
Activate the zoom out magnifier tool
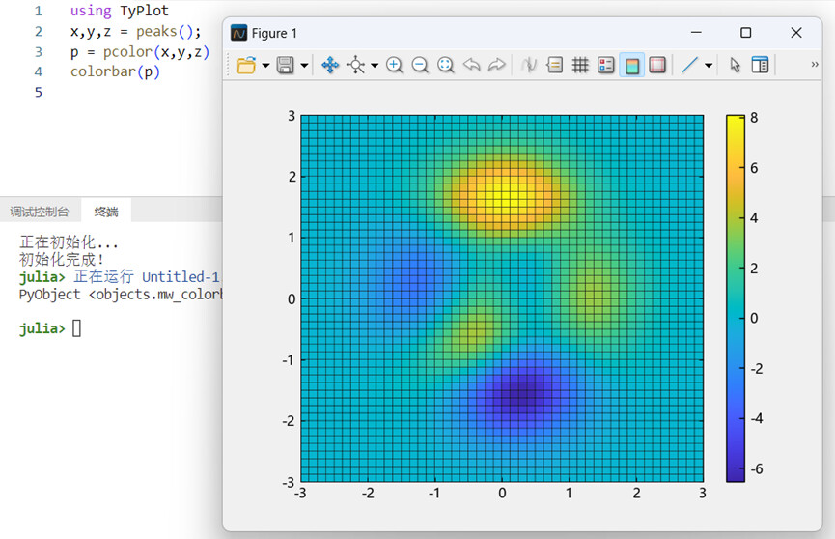click(x=420, y=65)
